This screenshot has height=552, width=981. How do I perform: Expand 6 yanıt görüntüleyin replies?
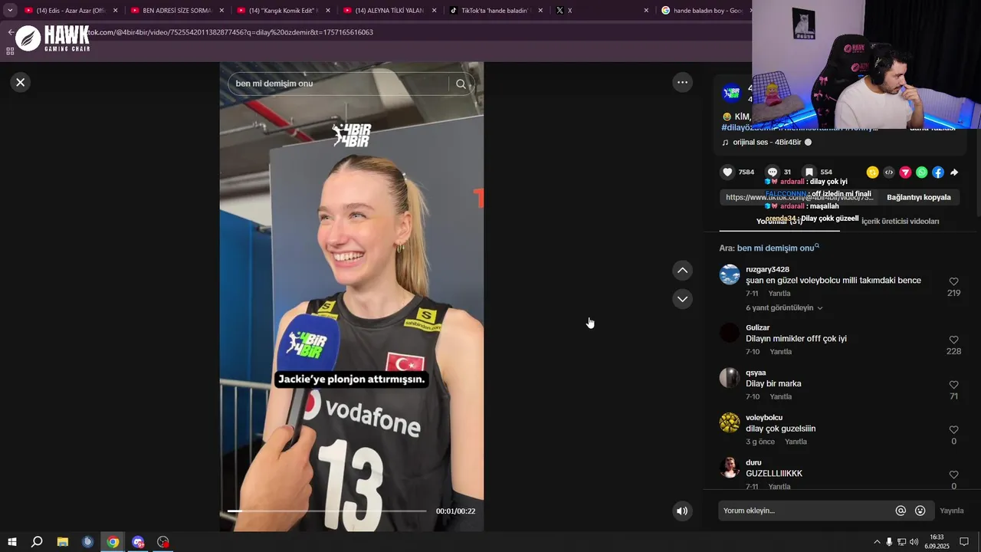pos(784,308)
